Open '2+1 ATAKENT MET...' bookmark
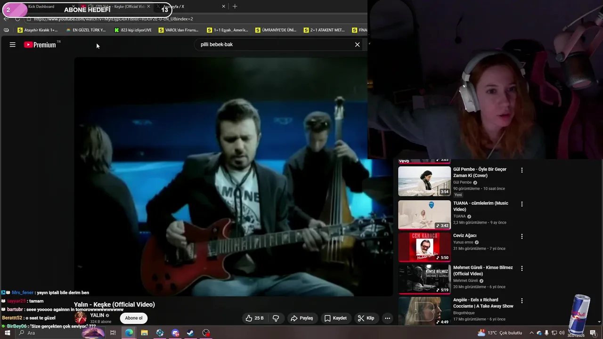 (324, 30)
